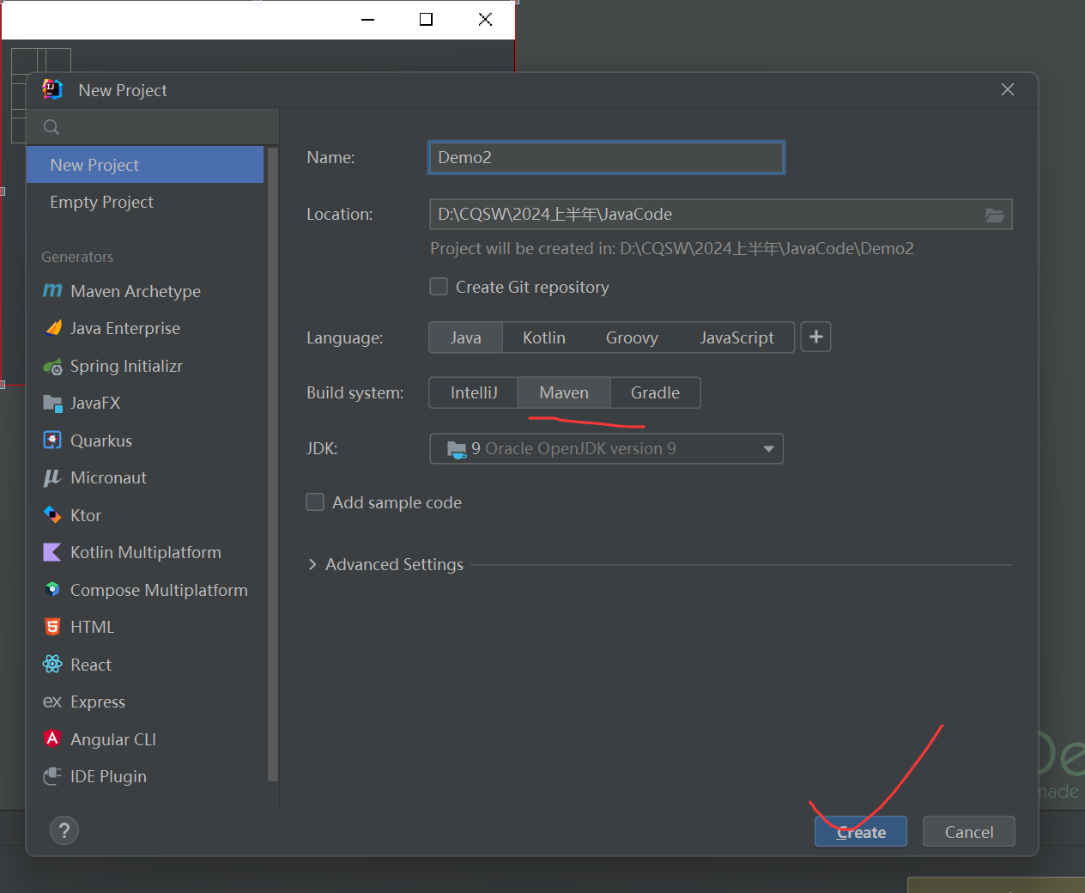Toggle the Add sample code checkbox

[x=315, y=502]
